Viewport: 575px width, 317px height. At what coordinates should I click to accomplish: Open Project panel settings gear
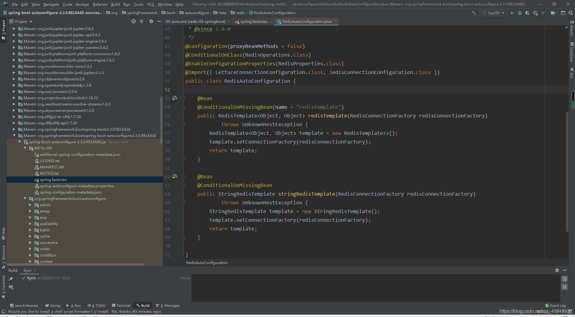(151, 21)
